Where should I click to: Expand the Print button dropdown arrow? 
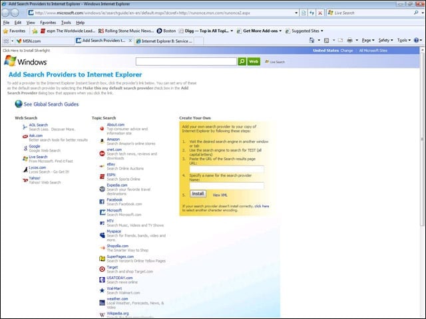[x=357, y=41]
